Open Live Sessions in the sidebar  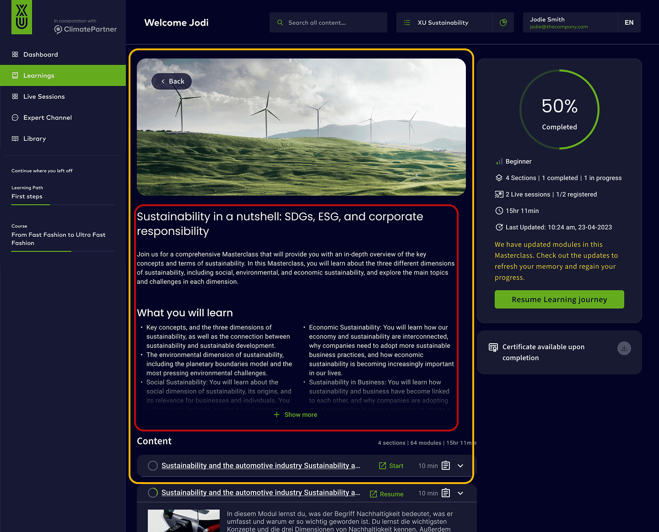pyautogui.click(x=63, y=96)
